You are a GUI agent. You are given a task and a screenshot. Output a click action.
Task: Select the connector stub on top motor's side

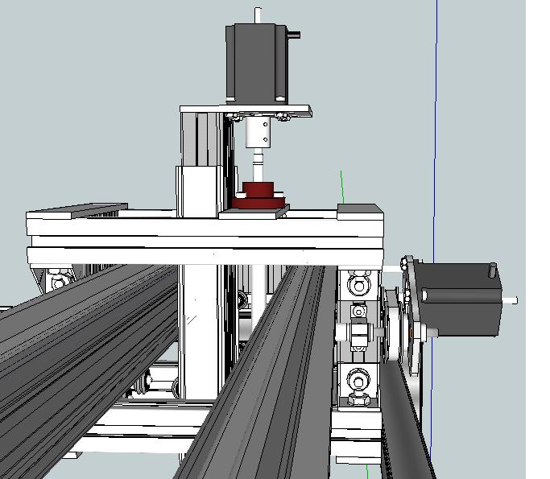(x=294, y=35)
